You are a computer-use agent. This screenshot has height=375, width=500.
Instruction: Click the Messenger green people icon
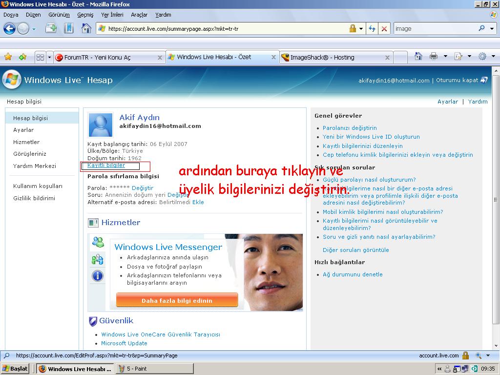98,242
